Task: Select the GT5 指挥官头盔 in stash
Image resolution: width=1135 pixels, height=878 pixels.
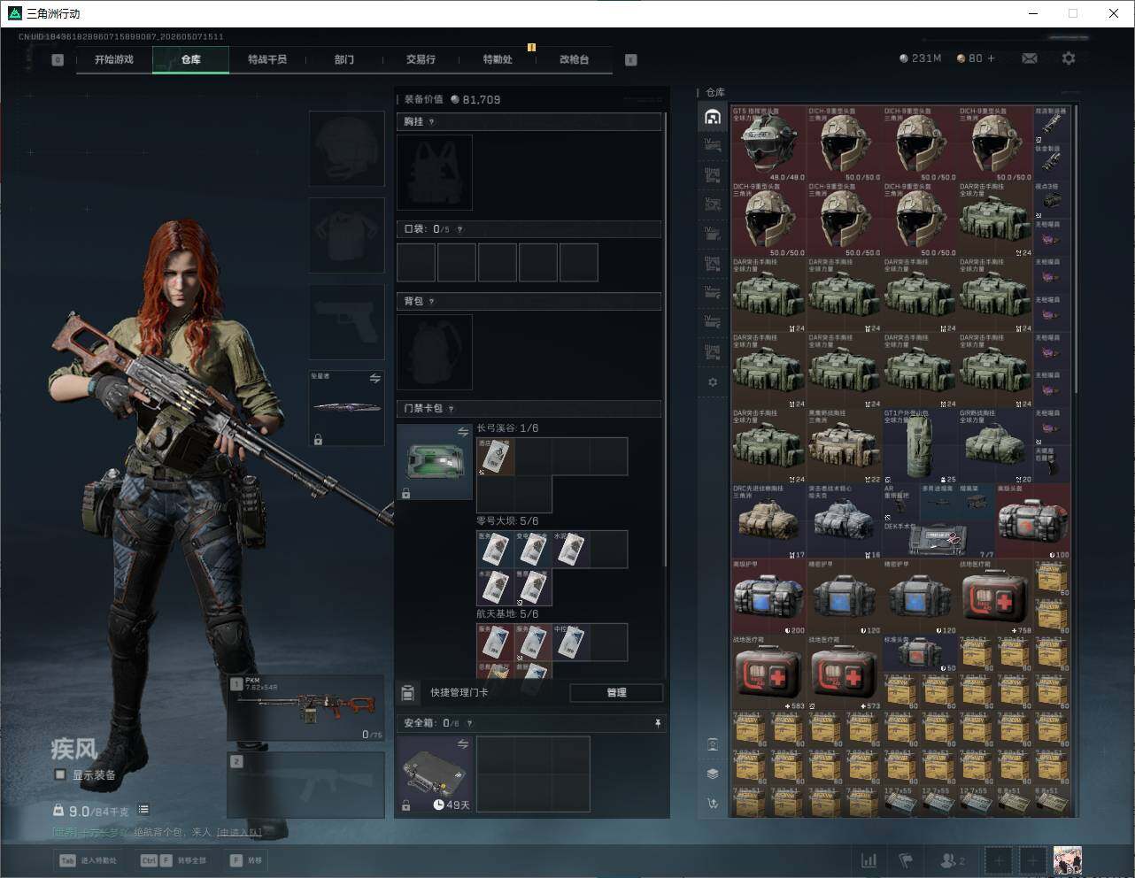Action: (x=768, y=143)
